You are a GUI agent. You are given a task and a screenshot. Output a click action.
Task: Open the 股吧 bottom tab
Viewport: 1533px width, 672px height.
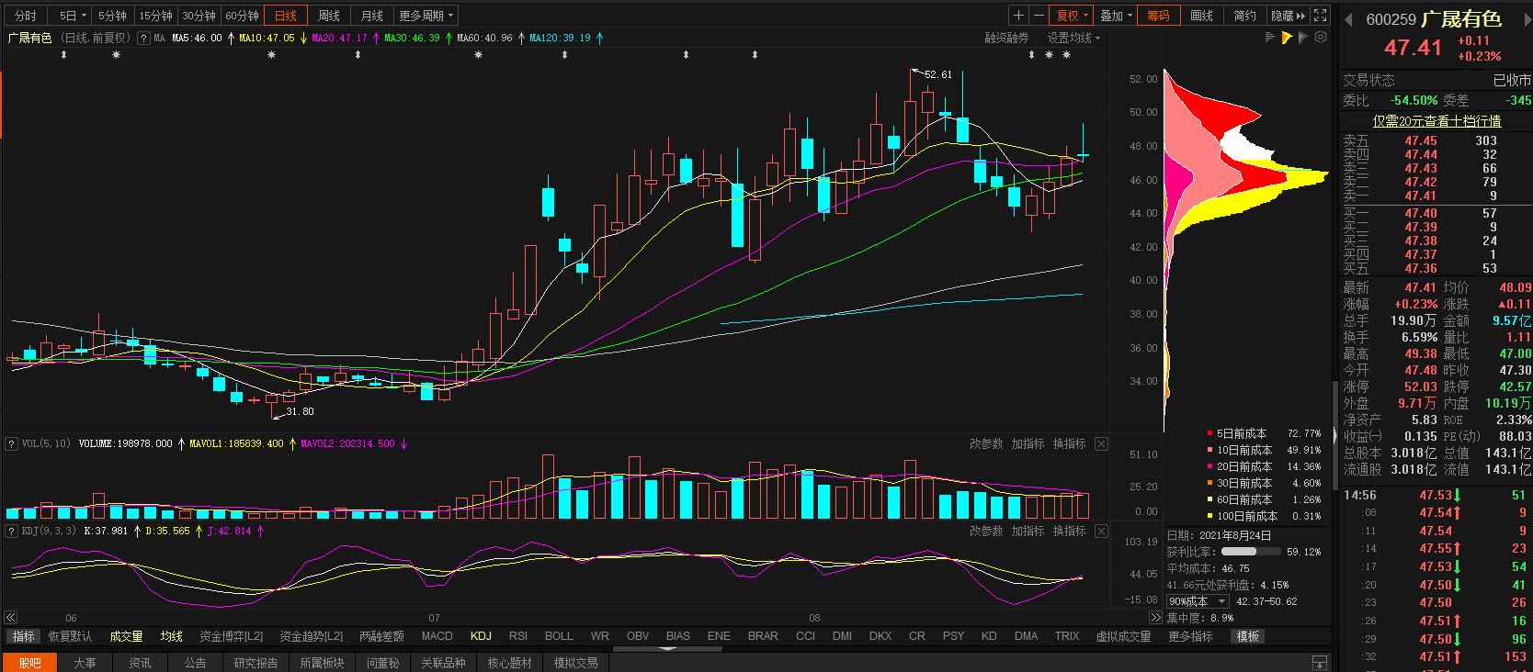[x=29, y=663]
